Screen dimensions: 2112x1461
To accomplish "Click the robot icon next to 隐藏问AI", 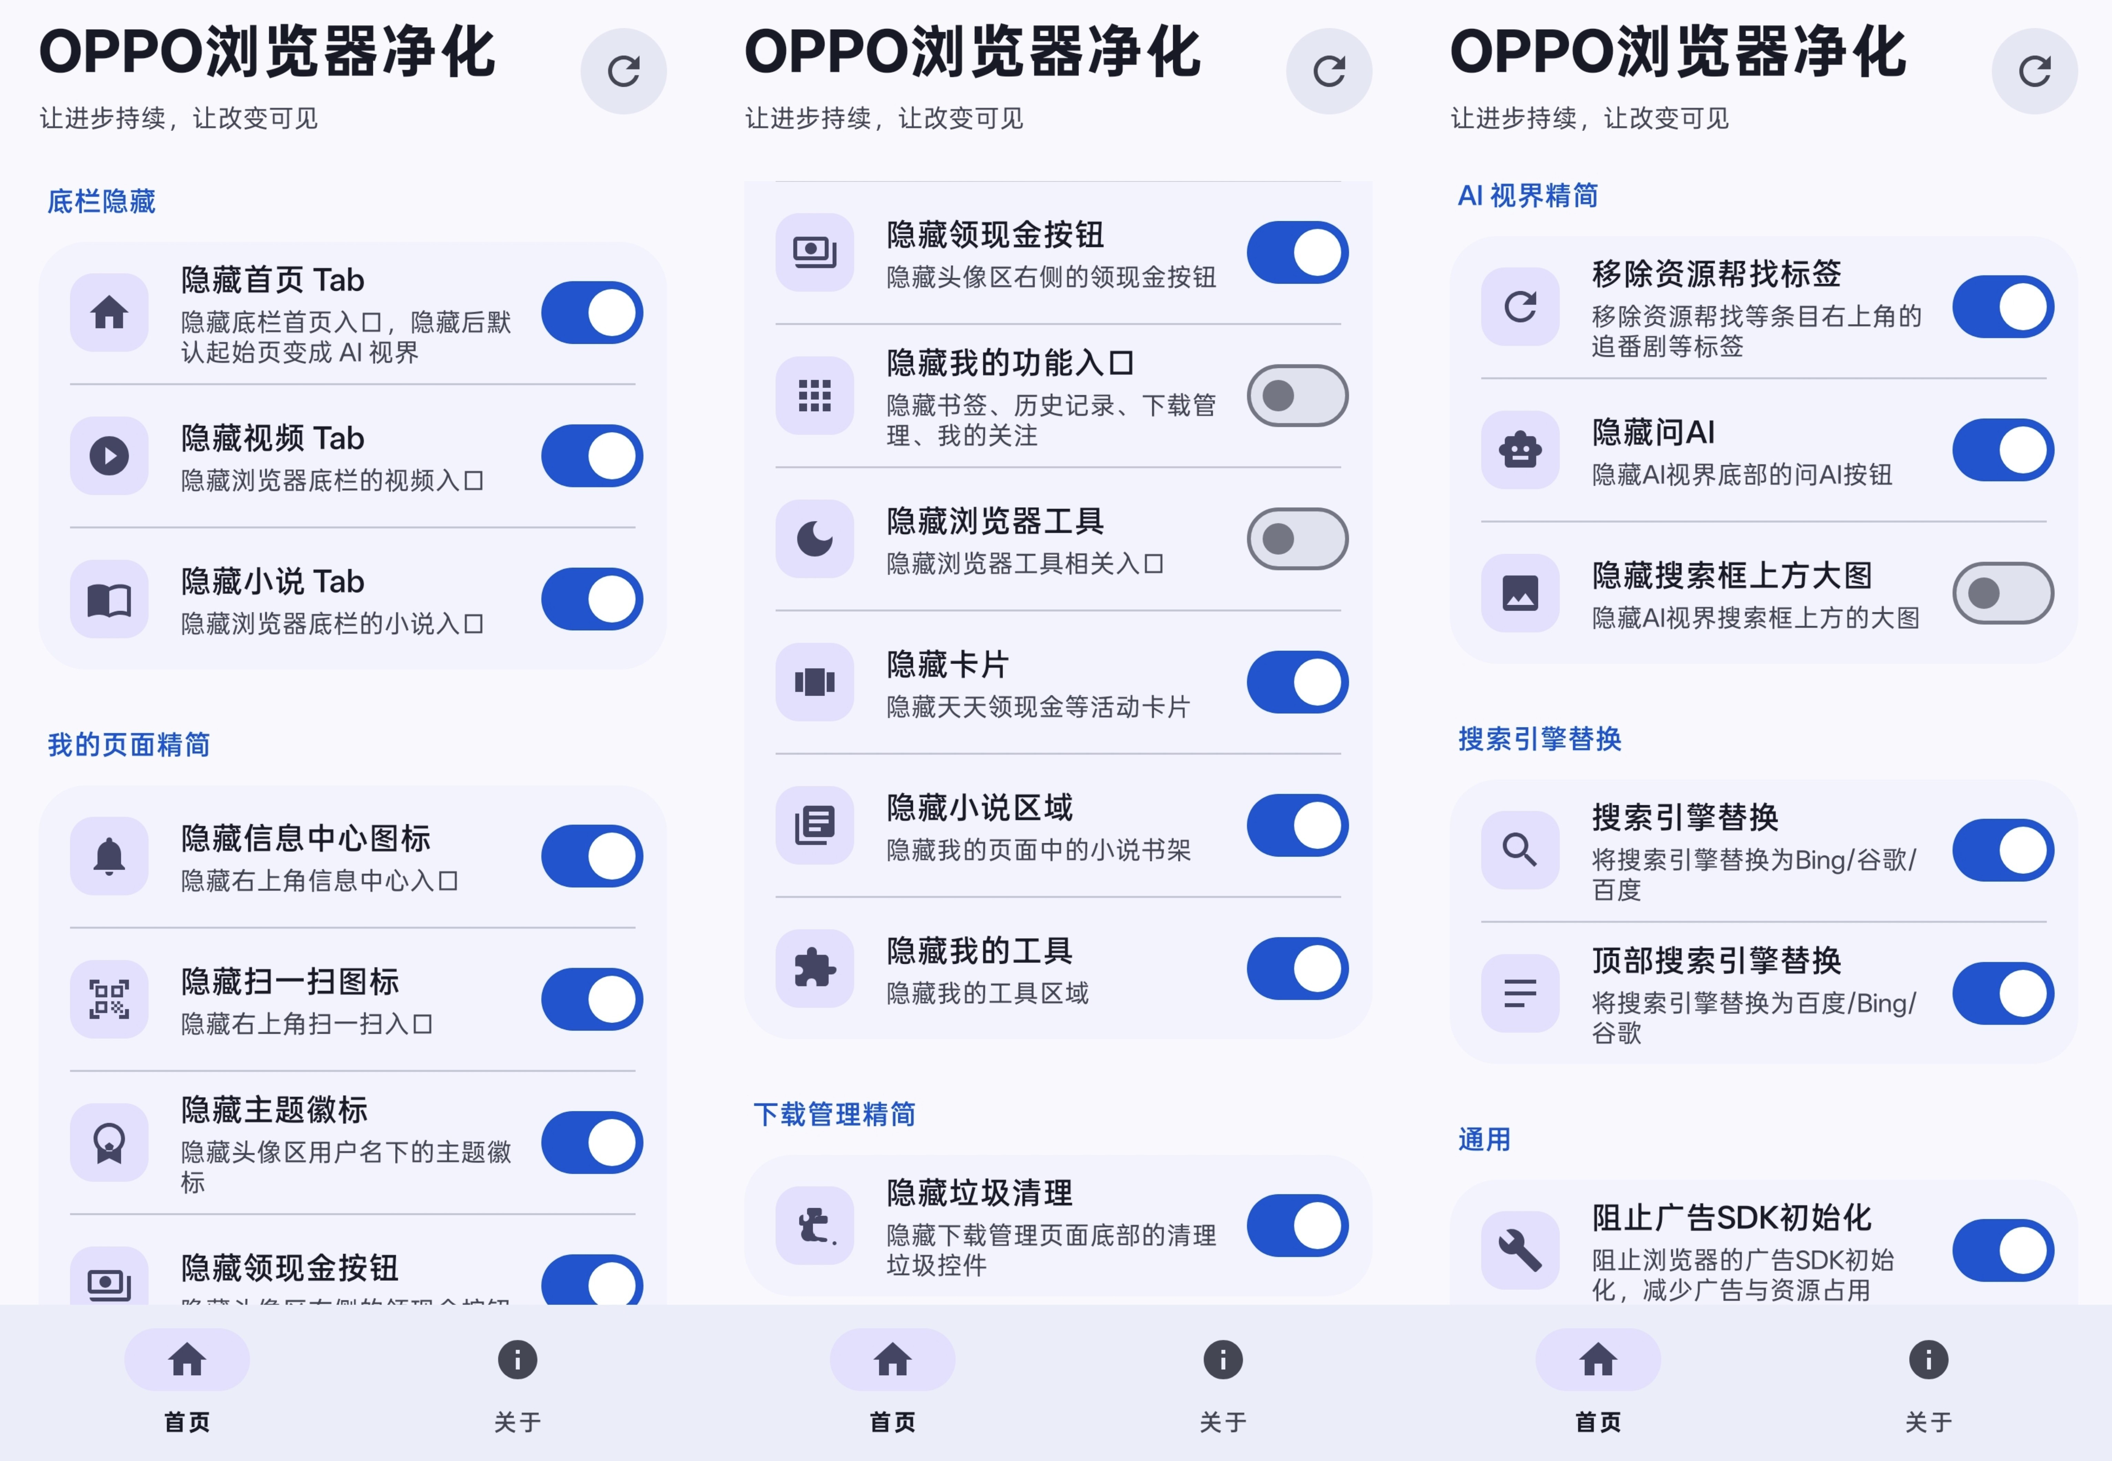I will point(1520,449).
